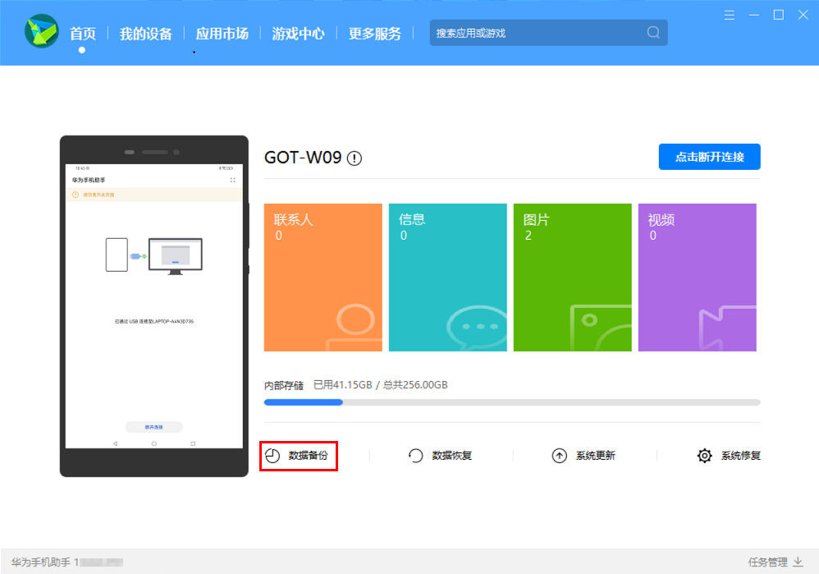Switch to the 我的设备 tab

[146, 34]
